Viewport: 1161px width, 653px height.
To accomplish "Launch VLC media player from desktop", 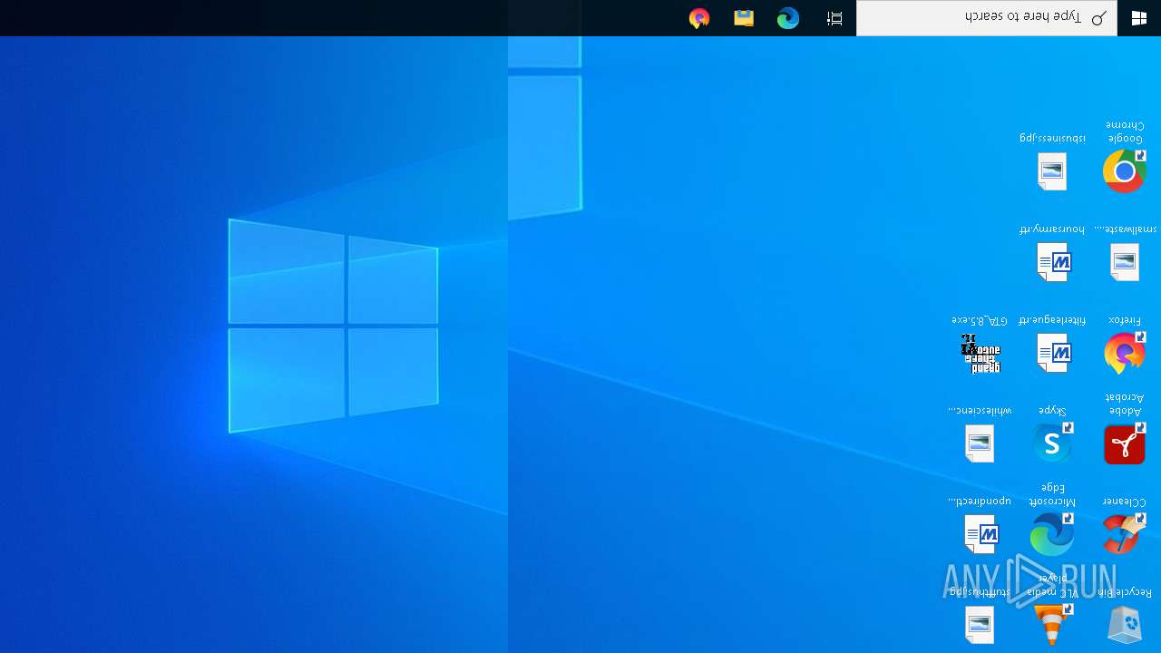I will tap(1052, 624).
